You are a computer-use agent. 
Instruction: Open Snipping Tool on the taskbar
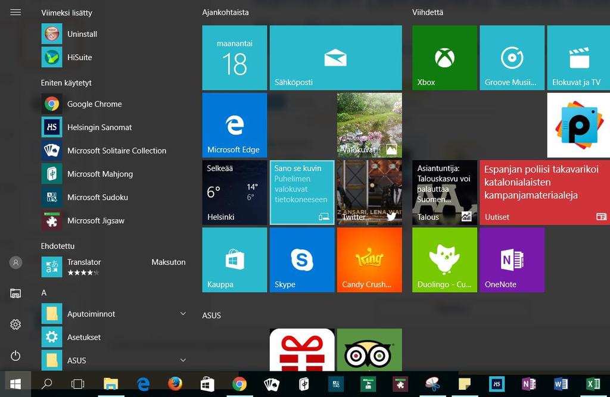[x=432, y=384]
